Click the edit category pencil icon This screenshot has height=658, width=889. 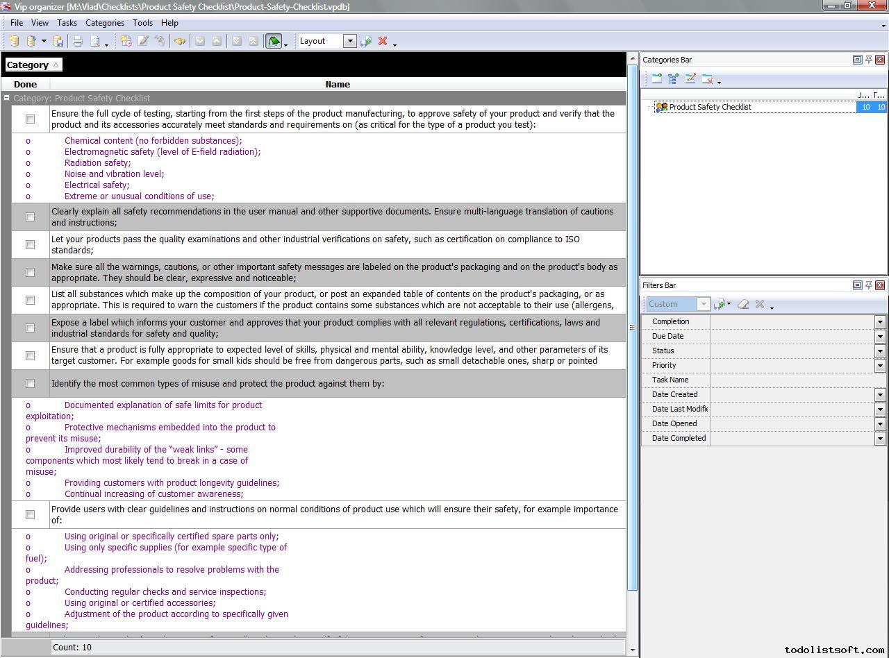tap(690, 79)
